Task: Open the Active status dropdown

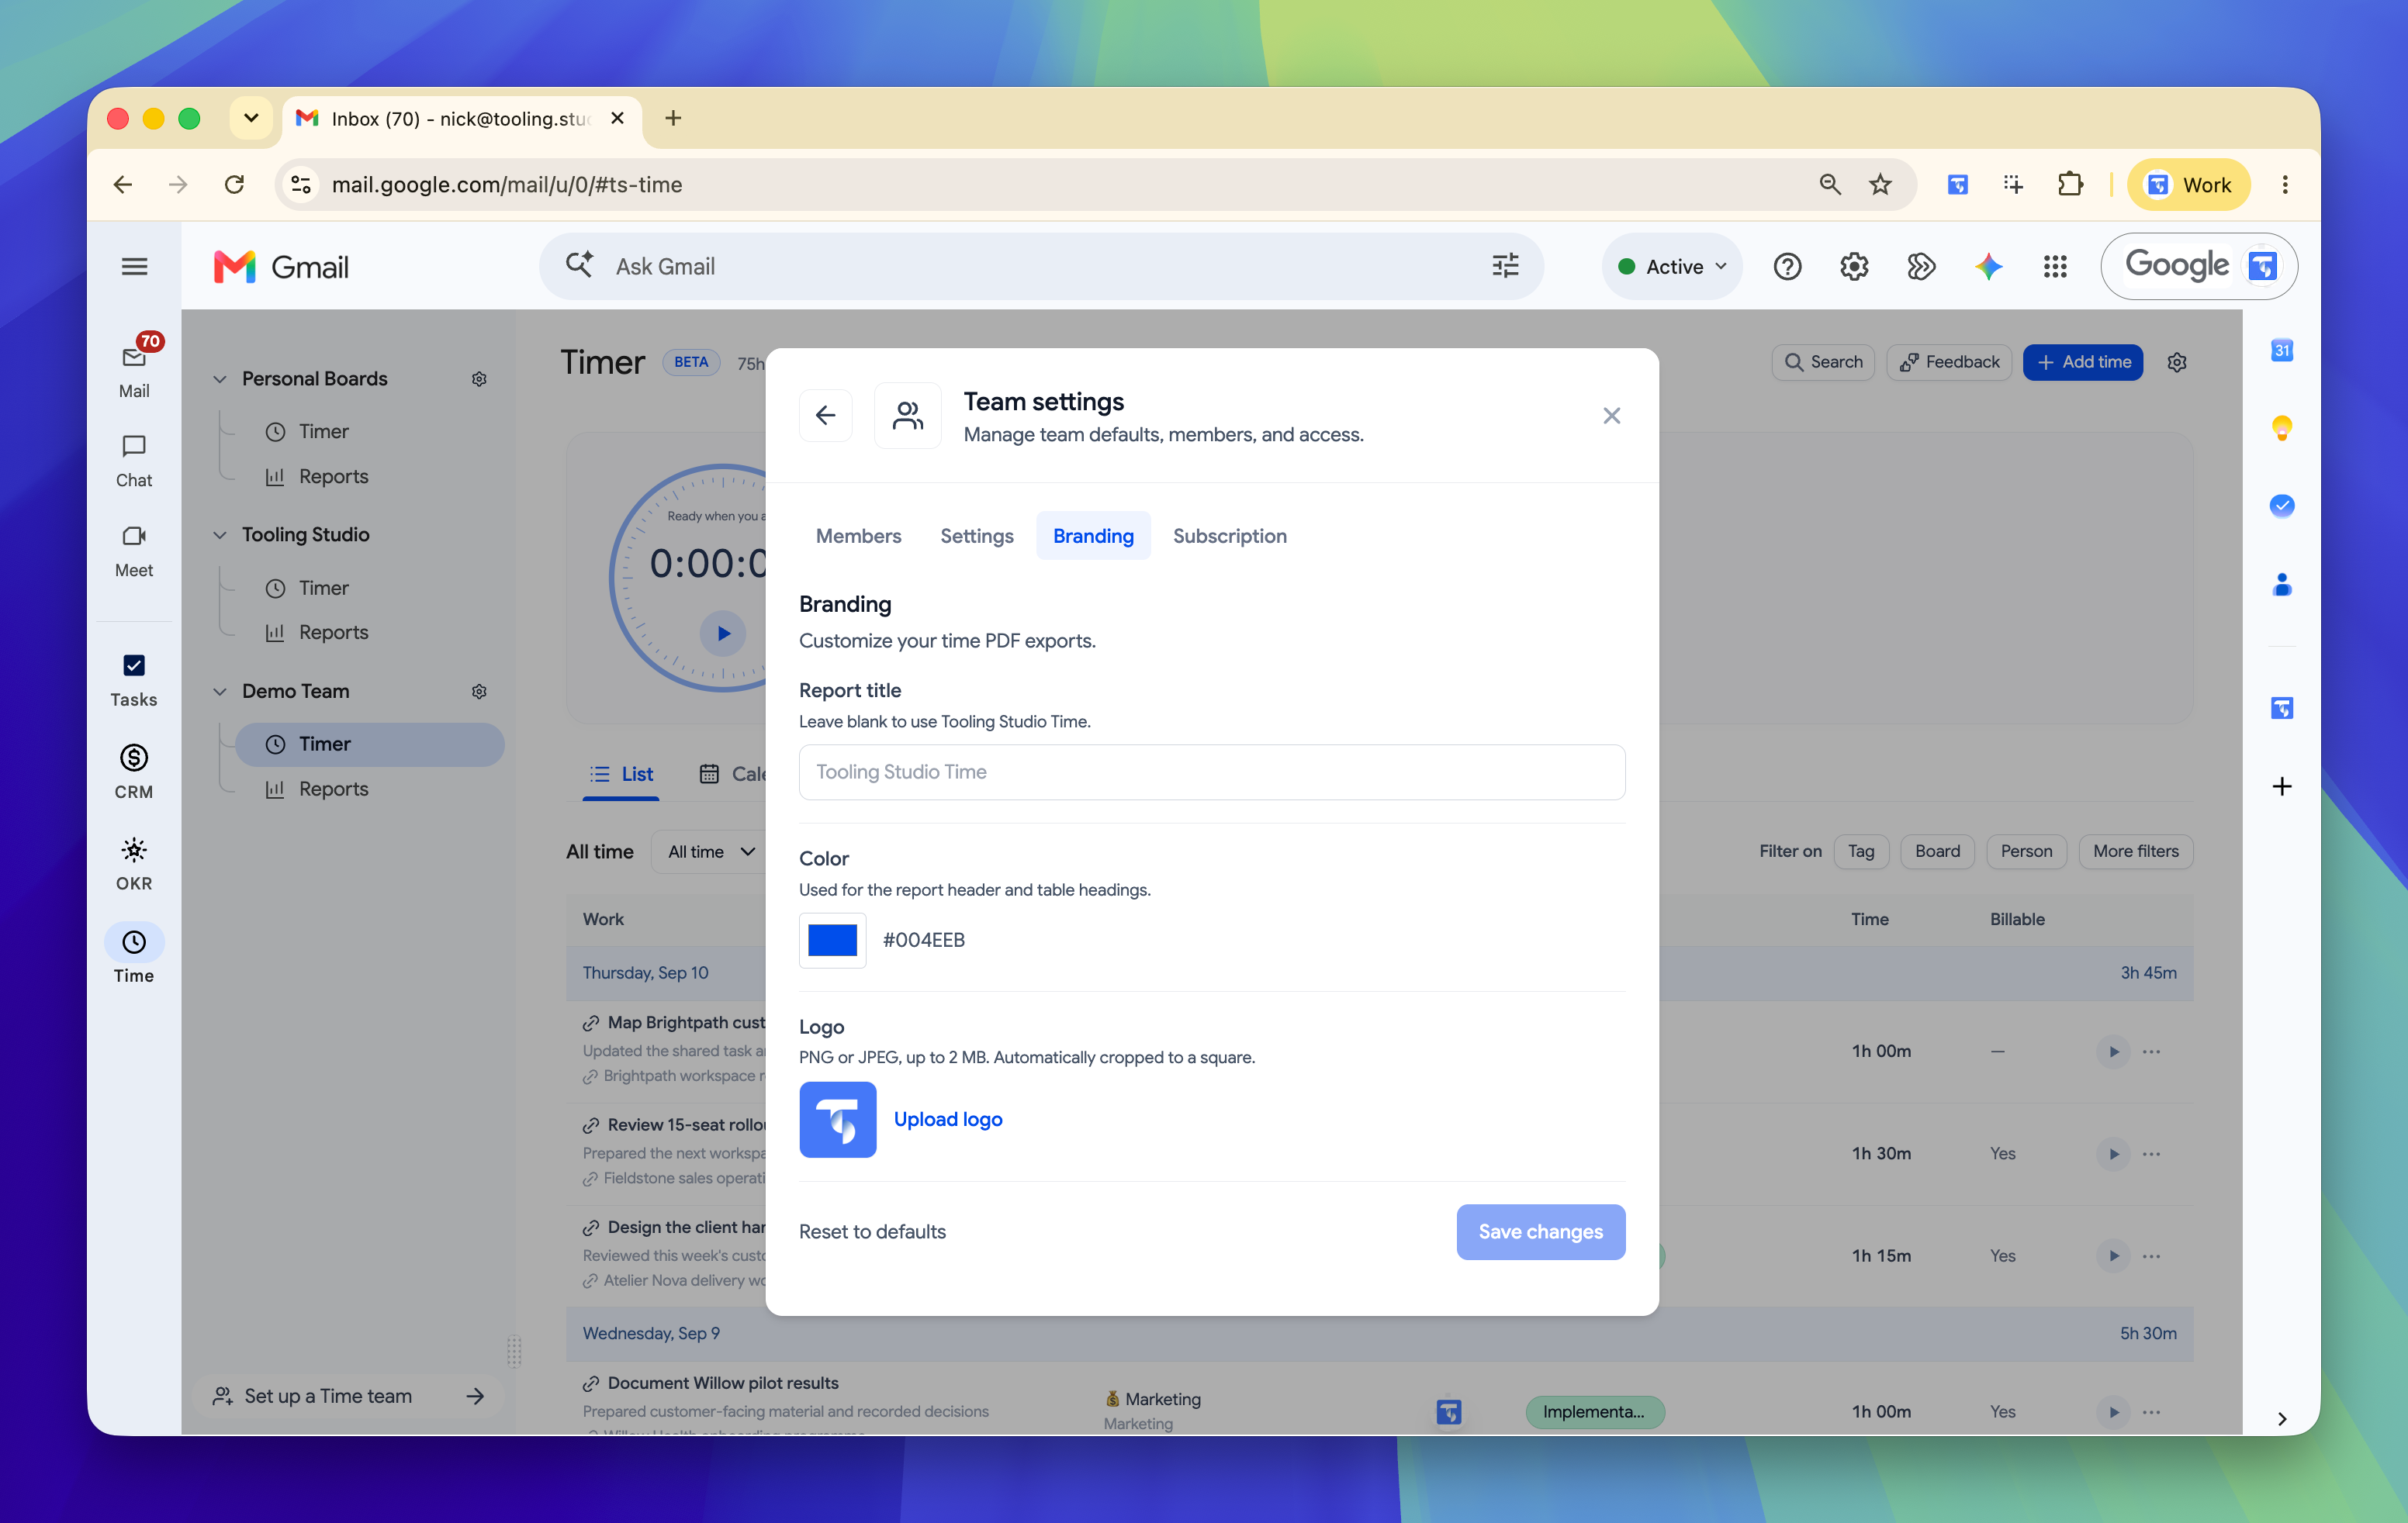Action: coord(1672,266)
